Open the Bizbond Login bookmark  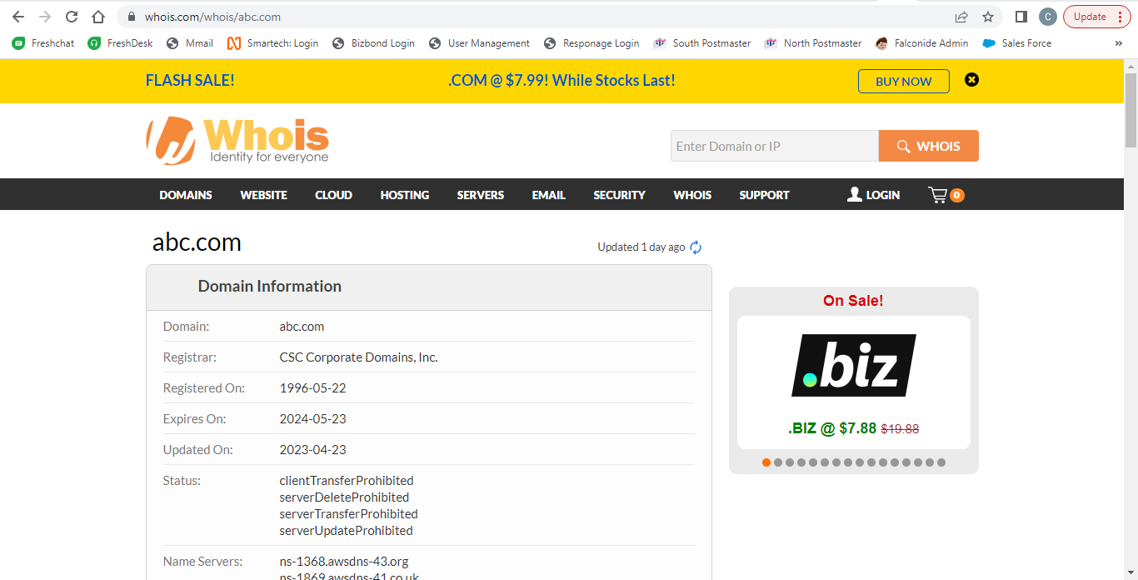point(372,43)
